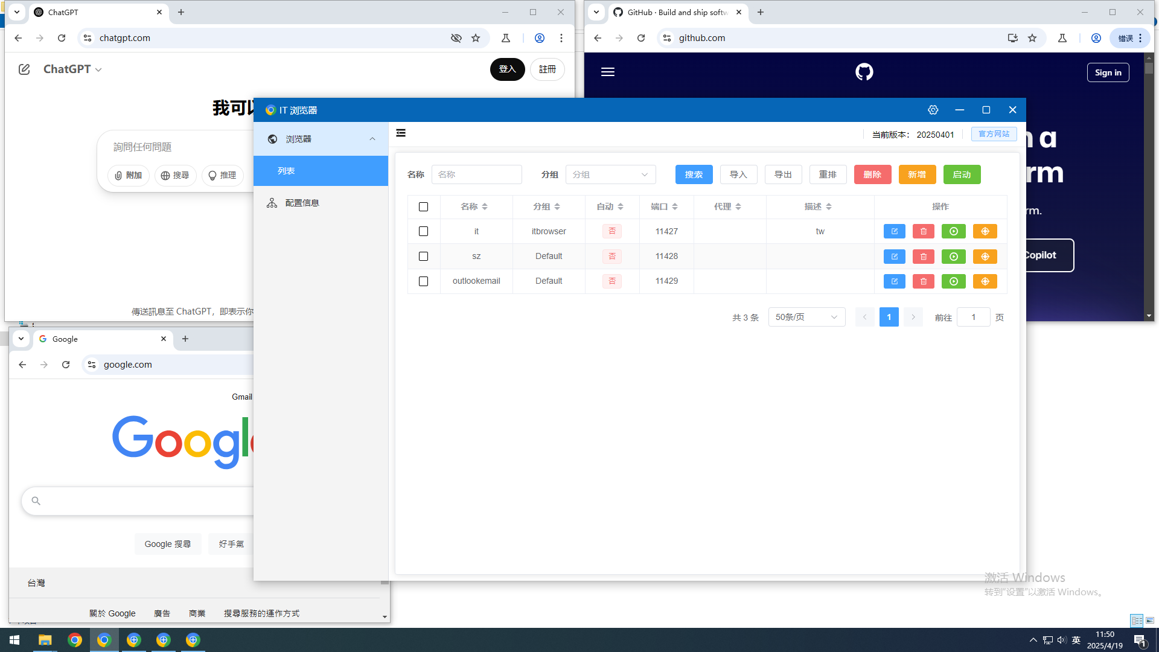Edit the itbrowser profile row
This screenshot has height=652, width=1159.
pyautogui.click(x=894, y=231)
